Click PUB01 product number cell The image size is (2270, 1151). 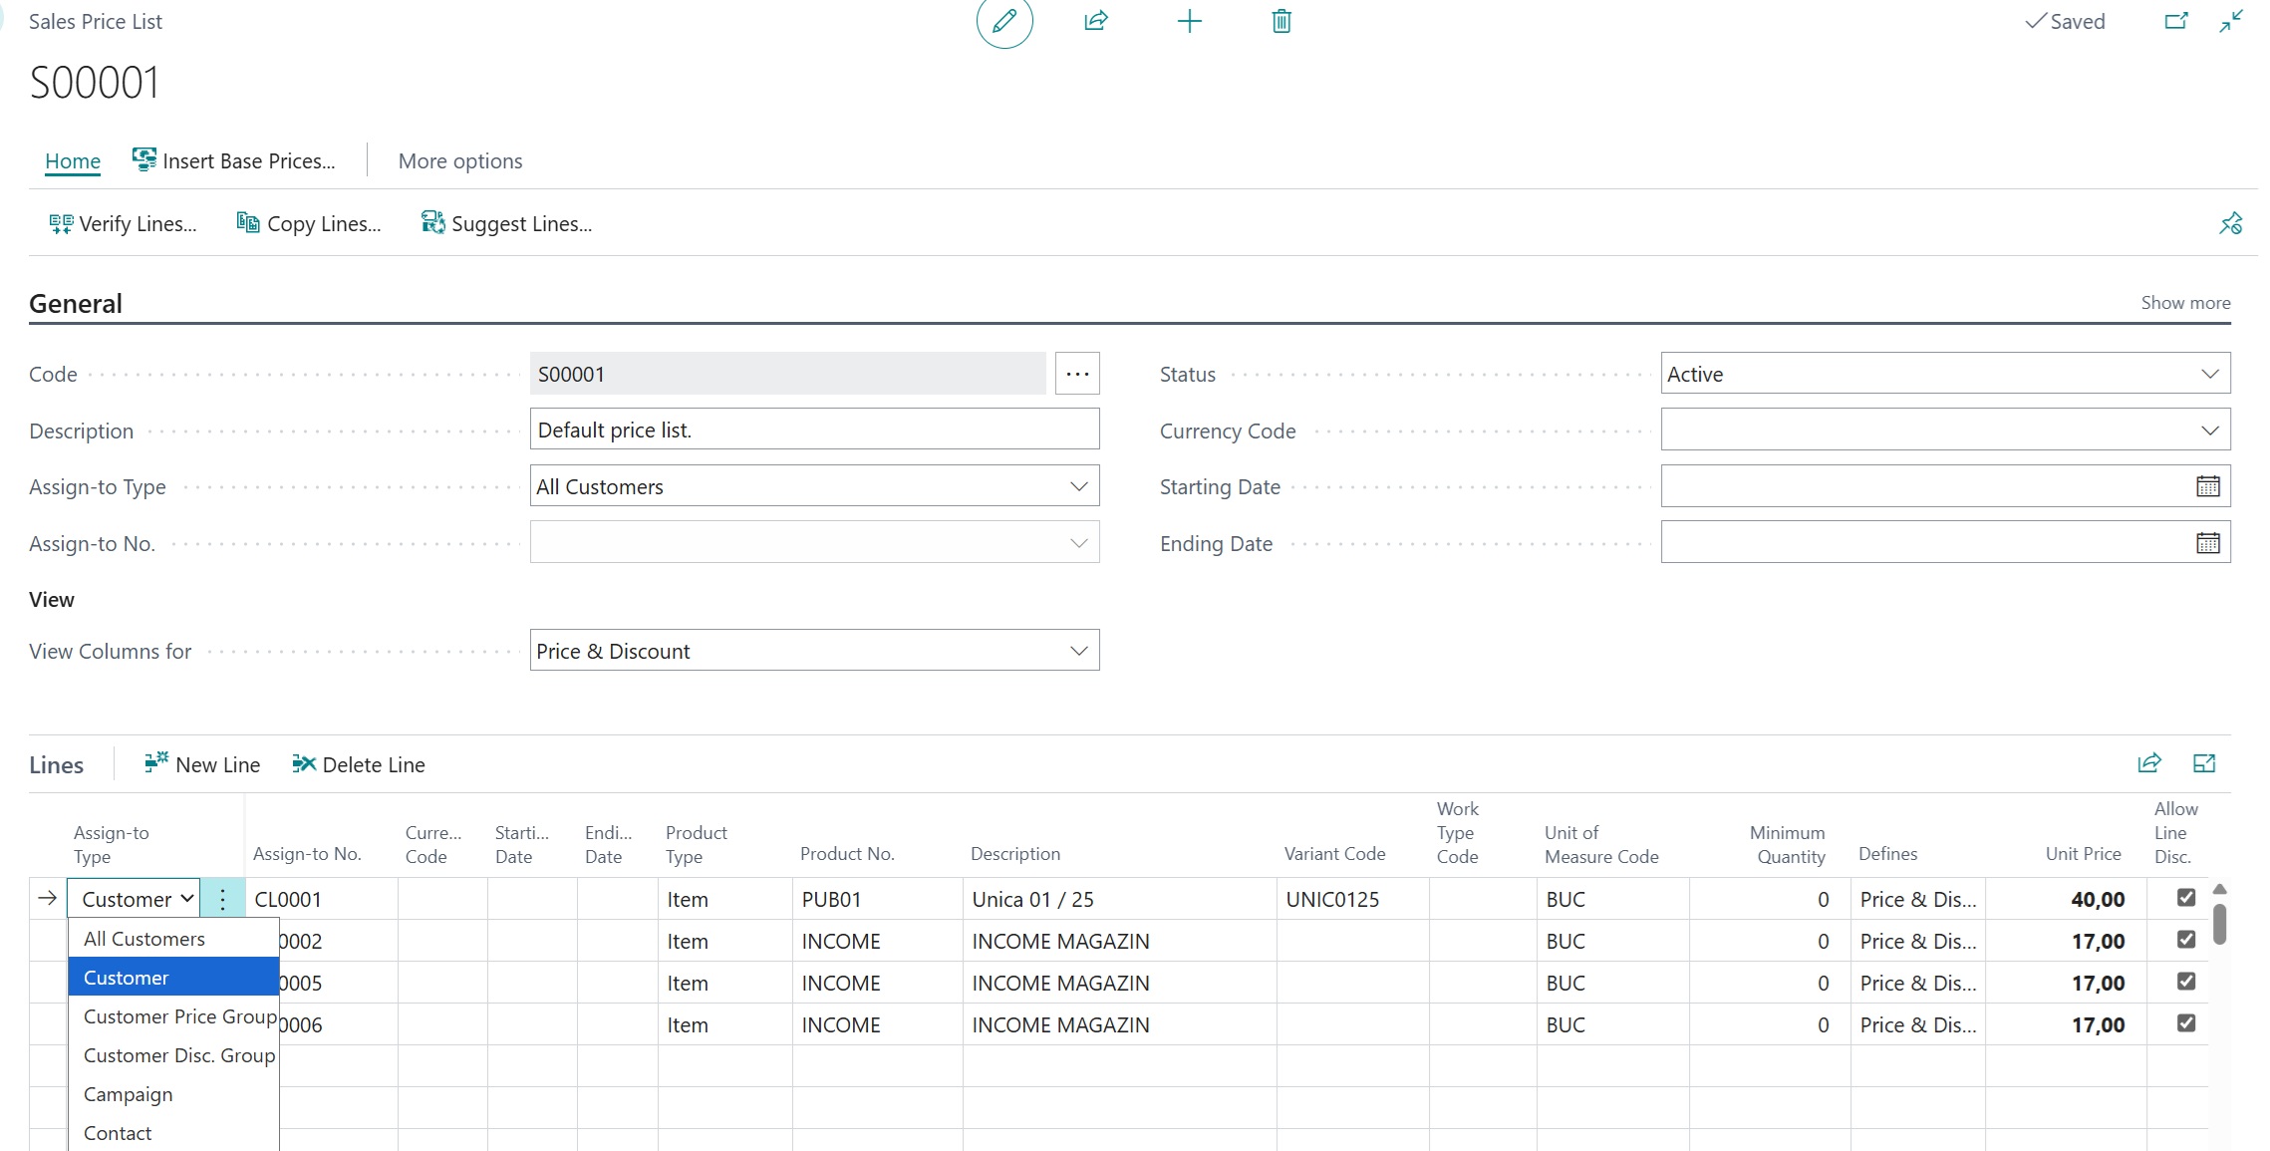click(877, 899)
